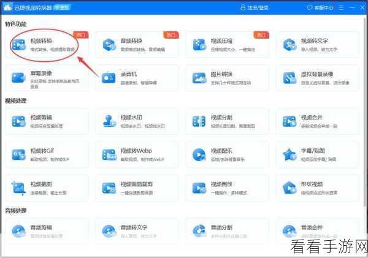Click the 视频分割 card title text

click(221, 118)
